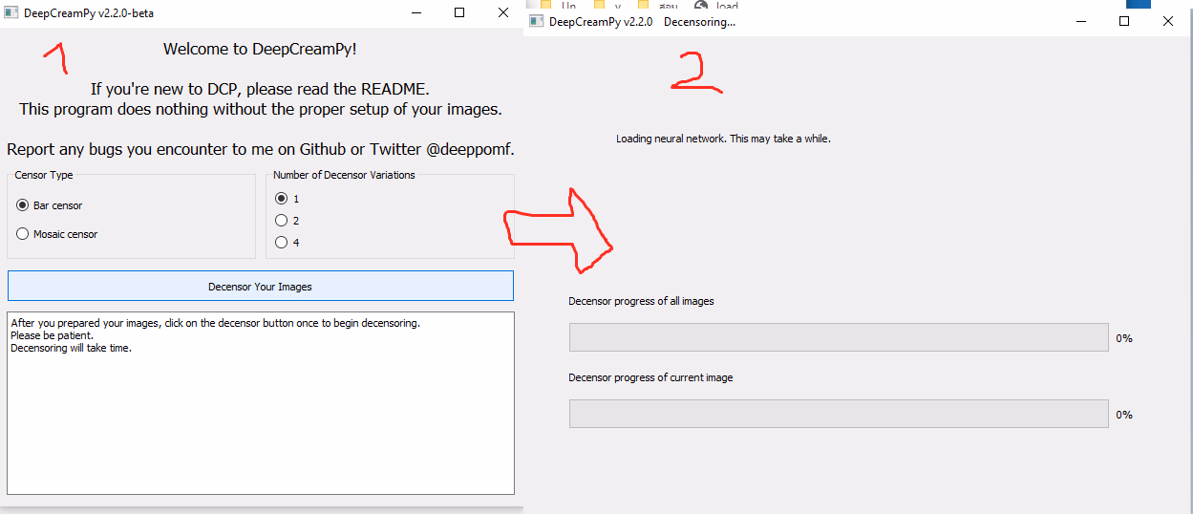Click the 'Censor Type' group label
Viewport: 1193px width, 515px height.
click(x=44, y=175)
